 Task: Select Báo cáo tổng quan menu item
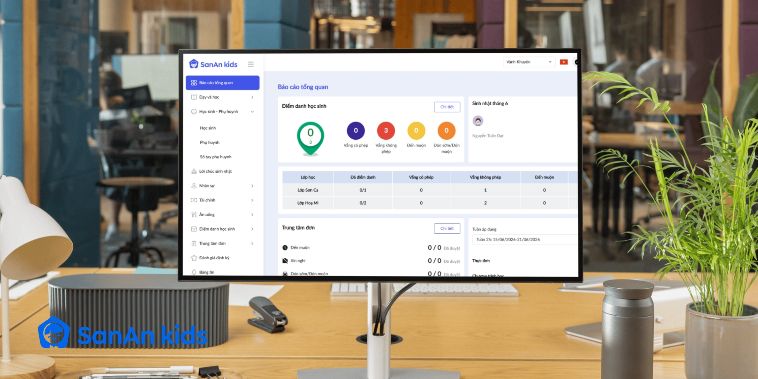point(223,83)
